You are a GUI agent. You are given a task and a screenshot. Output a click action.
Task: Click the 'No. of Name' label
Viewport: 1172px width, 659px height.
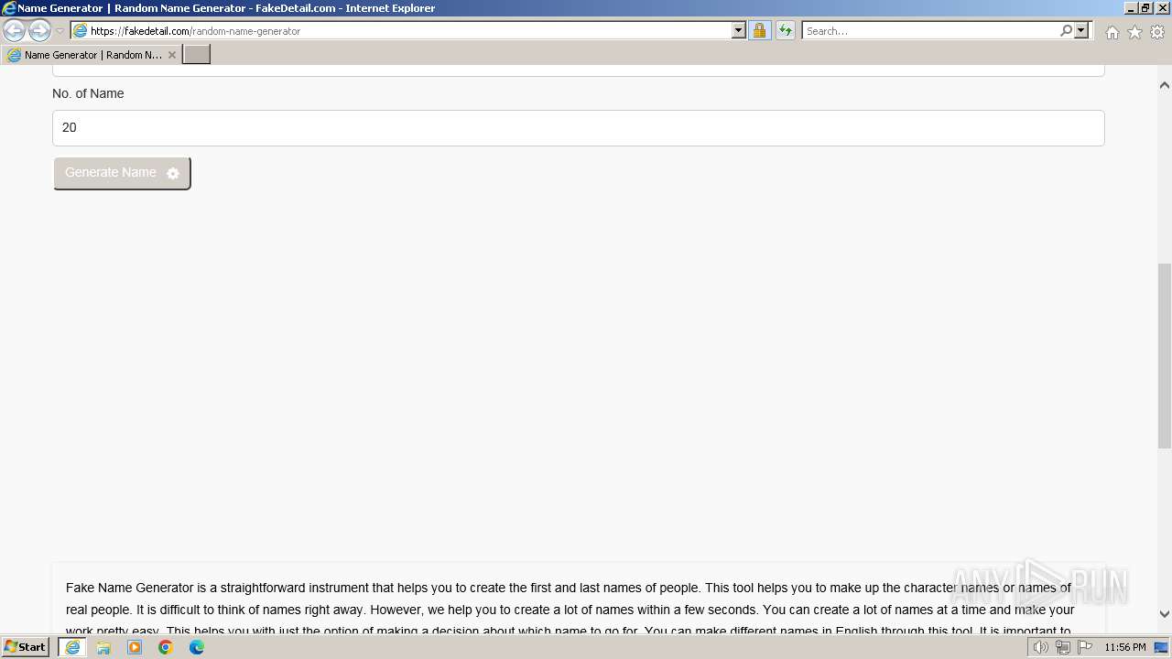click(88, 93)
